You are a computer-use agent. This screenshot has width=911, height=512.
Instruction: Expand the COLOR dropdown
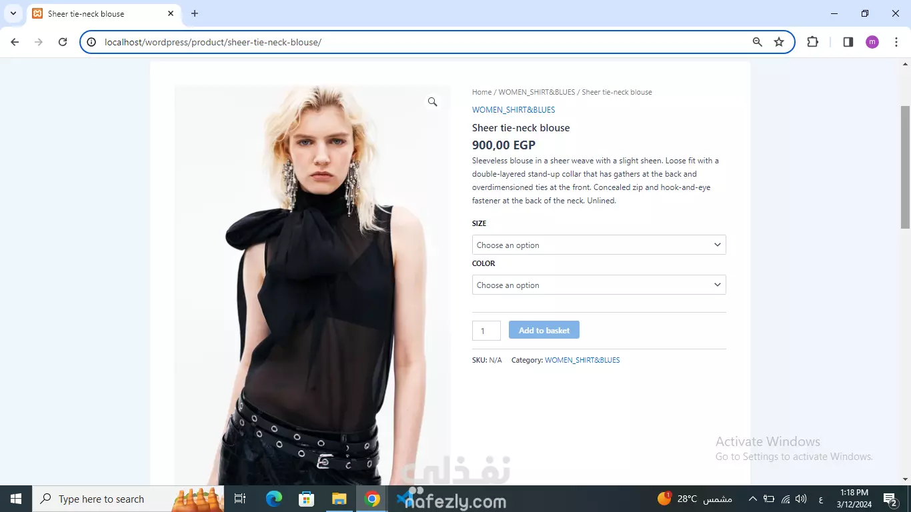click(x=599, y=285)
